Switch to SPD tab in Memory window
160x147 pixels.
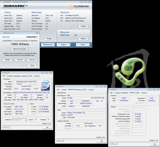[138, 93]
